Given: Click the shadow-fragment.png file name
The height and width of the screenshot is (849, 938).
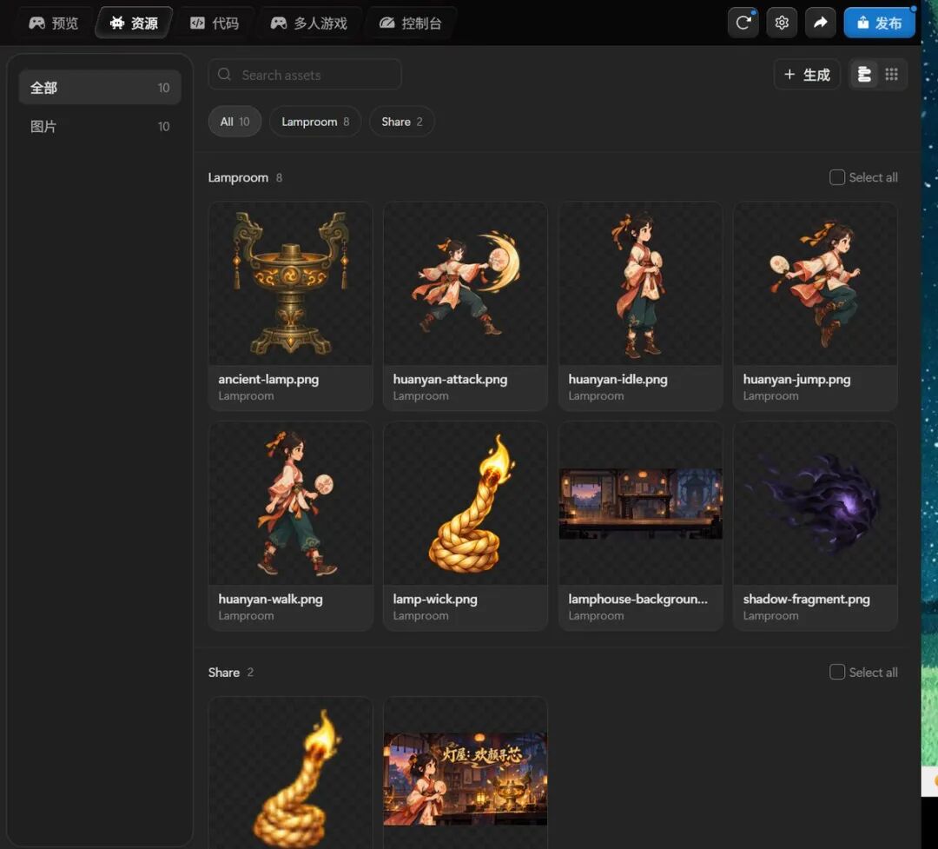Looking at the screenshot, I should point(806,599).
